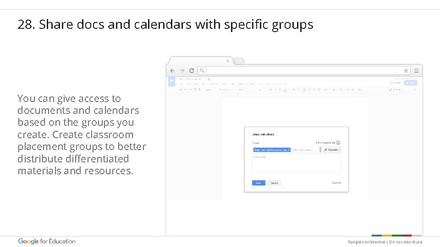Open the Chrome hamburger menu
Viewport: 440px width, 247px height.
[x=416, y=71]
